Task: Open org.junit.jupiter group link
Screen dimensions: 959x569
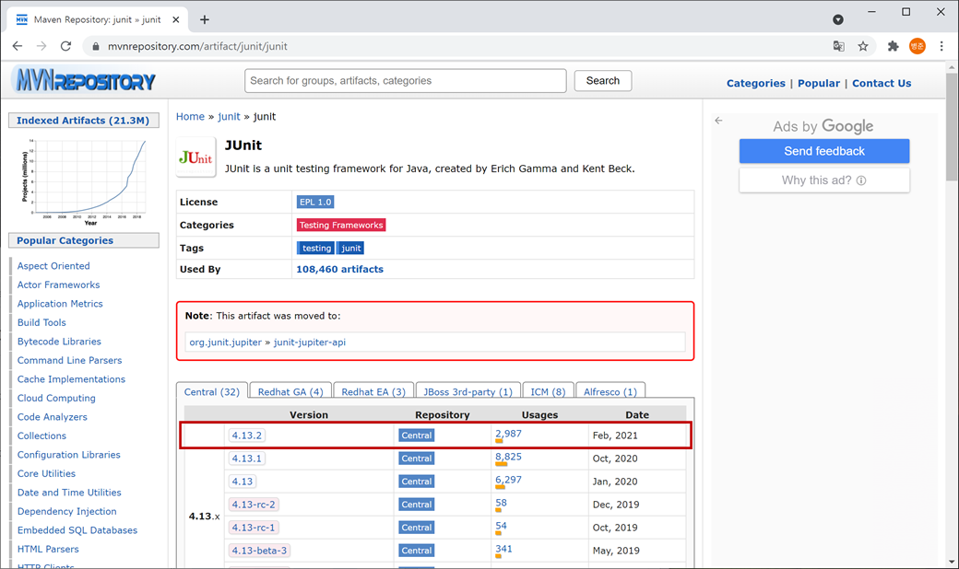Action: [x=226, y=343]
